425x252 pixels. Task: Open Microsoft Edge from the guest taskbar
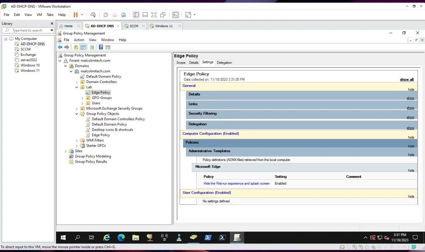tap(121, 237)
